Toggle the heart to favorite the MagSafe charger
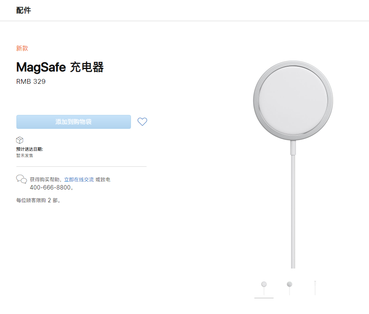The height and width of the screenshot is (314, 369). point(142,122)
